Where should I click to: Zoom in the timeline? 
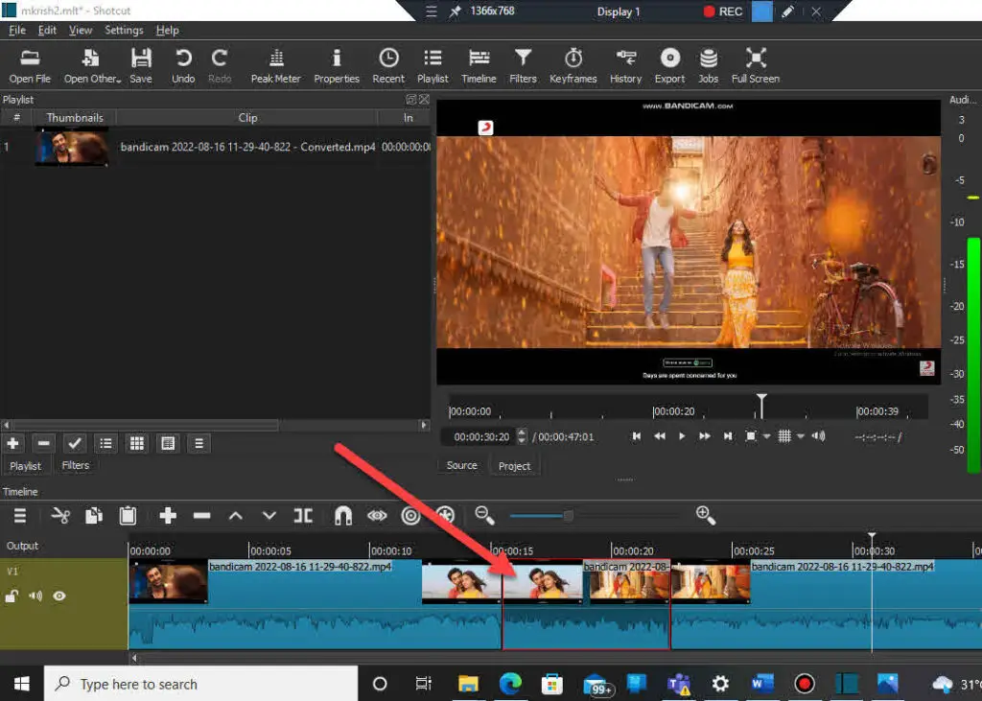(x=706, y=516)
